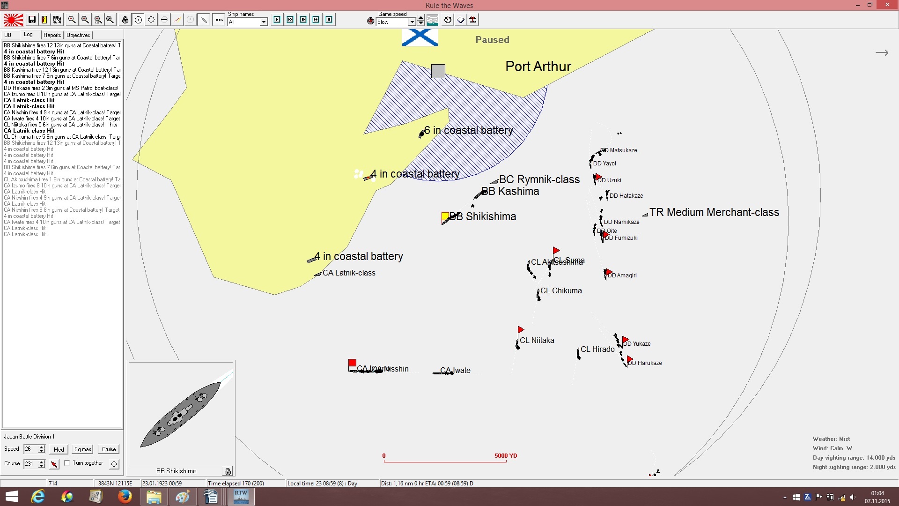This screenshot has width=899, height=506.
Task: Click the Sq max speed button
Action: click(83, 449)
